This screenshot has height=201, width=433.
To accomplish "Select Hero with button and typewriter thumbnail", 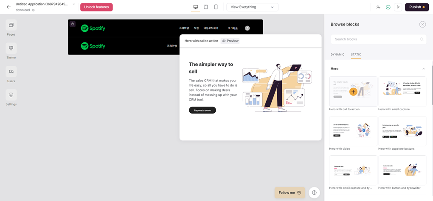I will (402, 170).
